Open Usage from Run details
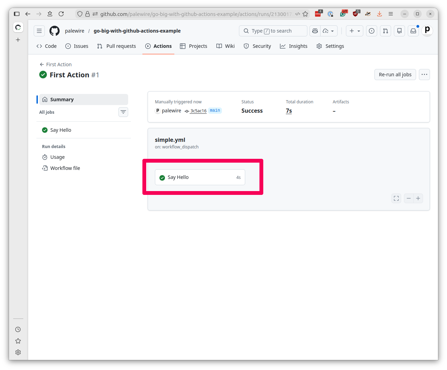447x370 pixels. point(57,157)
